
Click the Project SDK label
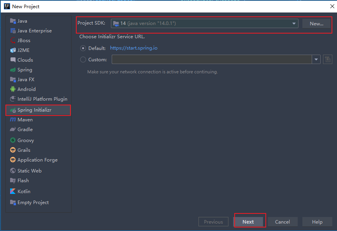coord(91,23)
